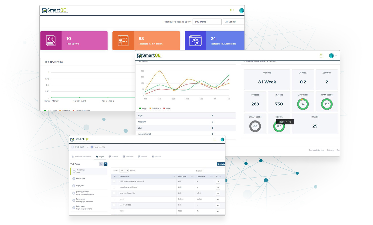Check the https://www.notifii.com row checkbox
This screenshot has height=225, width=373.
114,187
